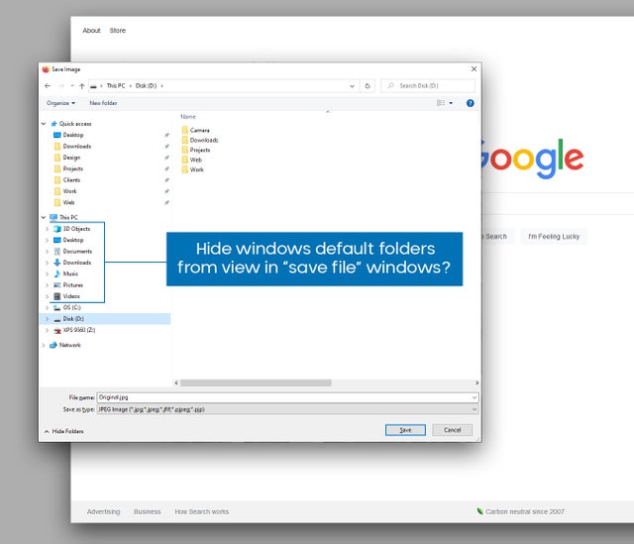Image resolution: width=634 pixels, height=544 pixels.
Task: Click the forward navigation arrow
Action: [61, 86]
